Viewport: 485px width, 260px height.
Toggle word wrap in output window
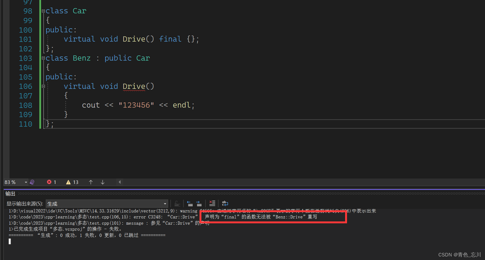coord(225,203)
